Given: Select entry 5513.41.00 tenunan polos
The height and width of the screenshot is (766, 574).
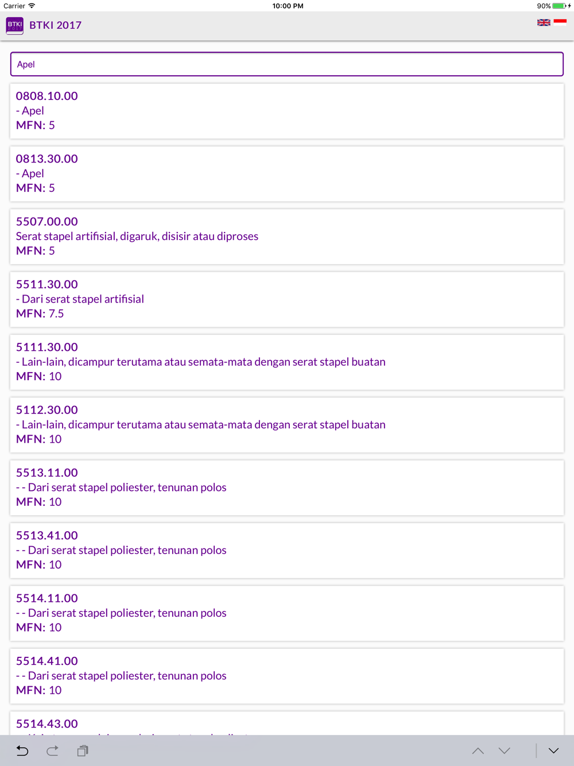Looking at the screenshot, I should point(286,550).
